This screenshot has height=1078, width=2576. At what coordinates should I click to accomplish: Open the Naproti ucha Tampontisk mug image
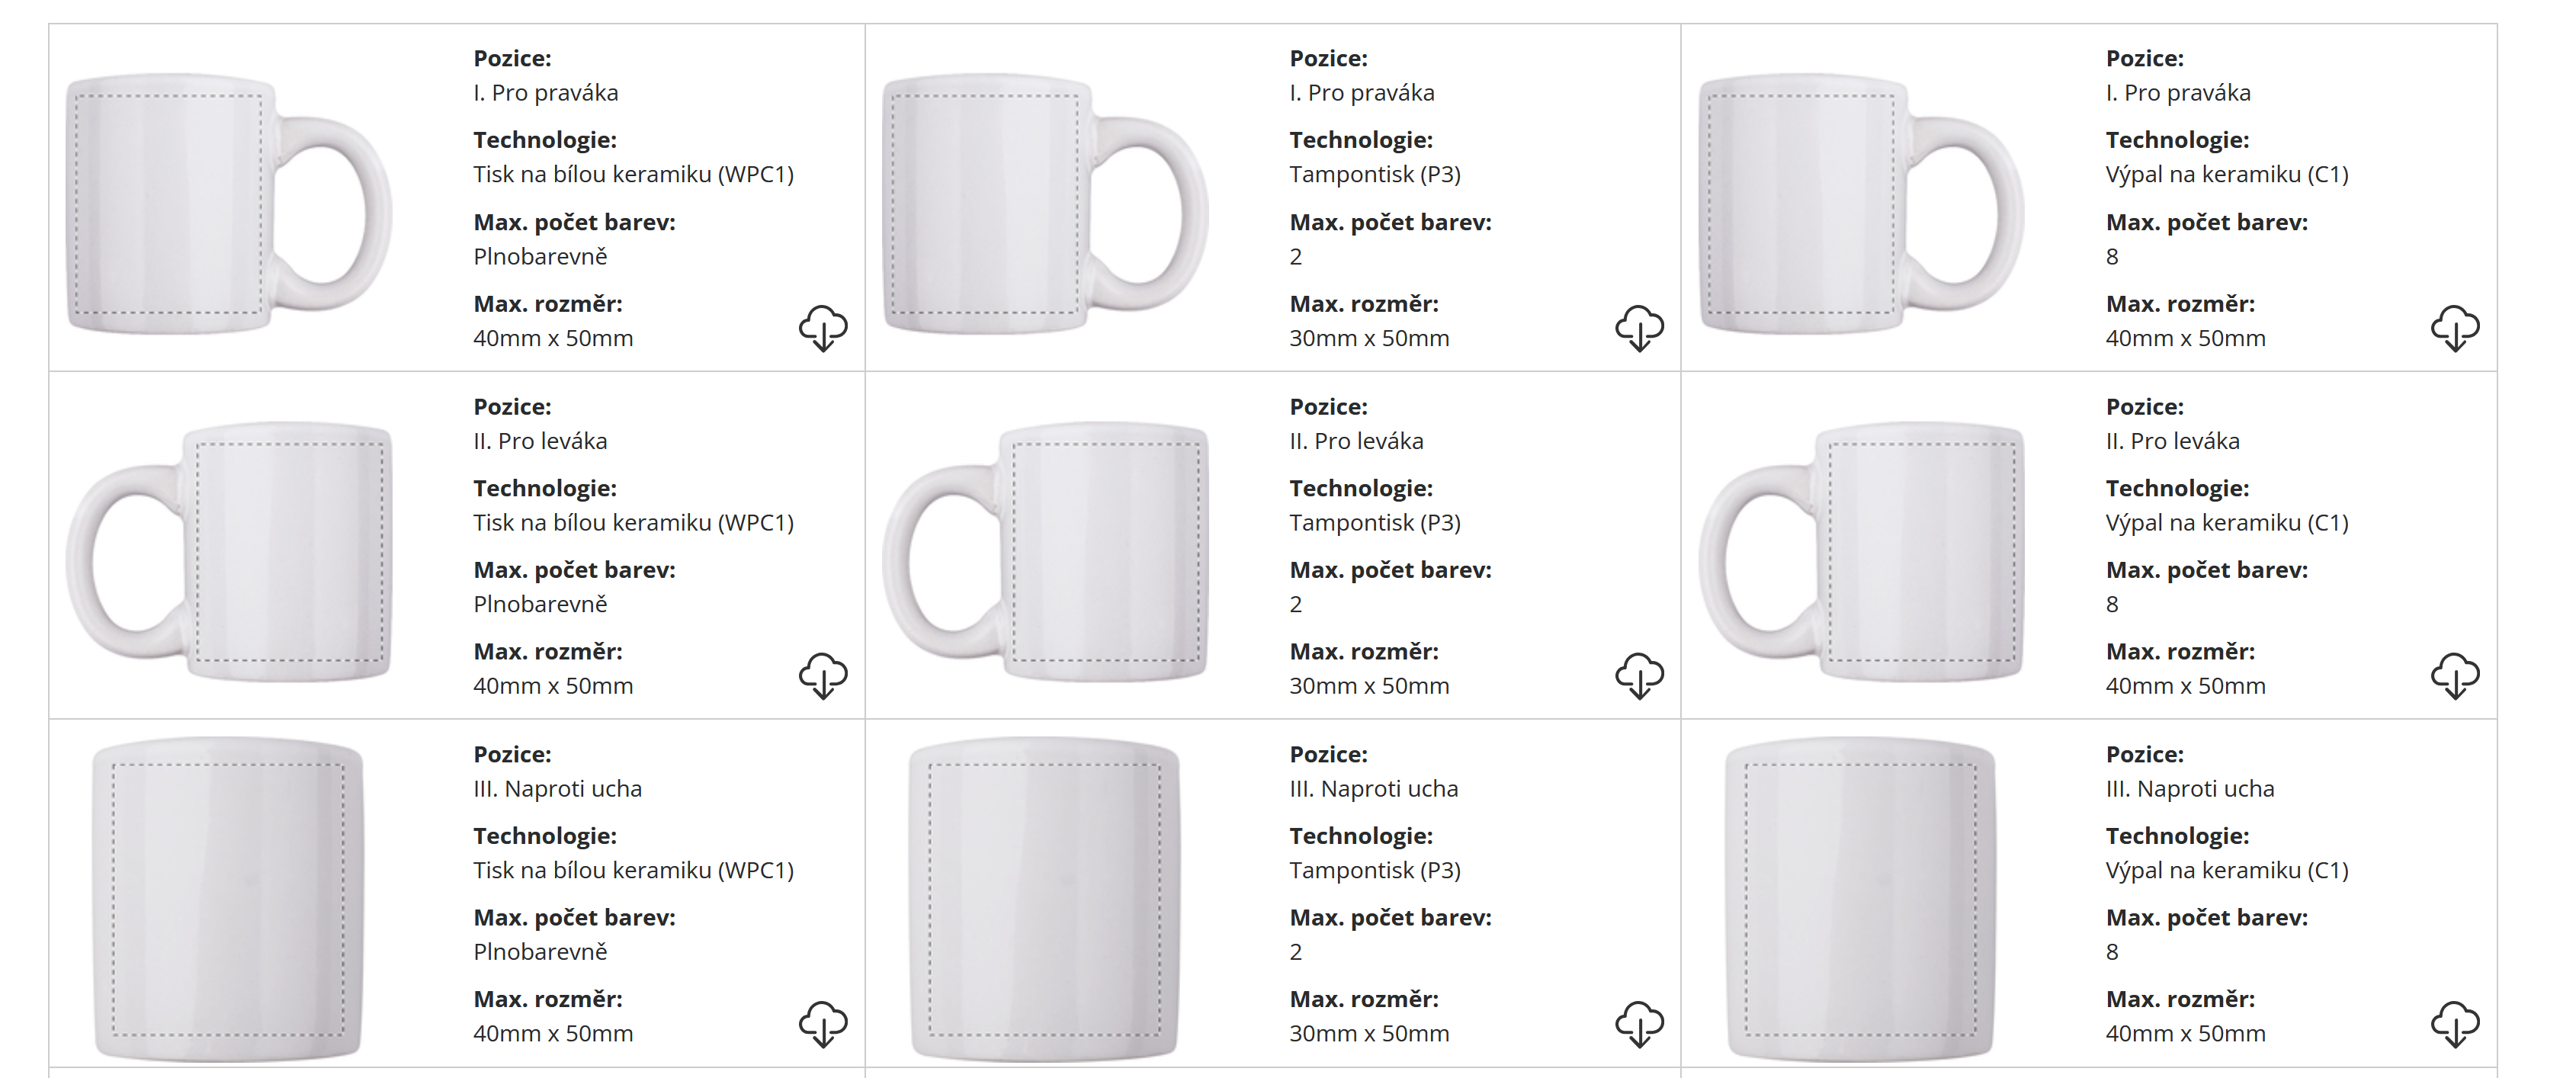pyautogui.click(x=1044, y=898)
